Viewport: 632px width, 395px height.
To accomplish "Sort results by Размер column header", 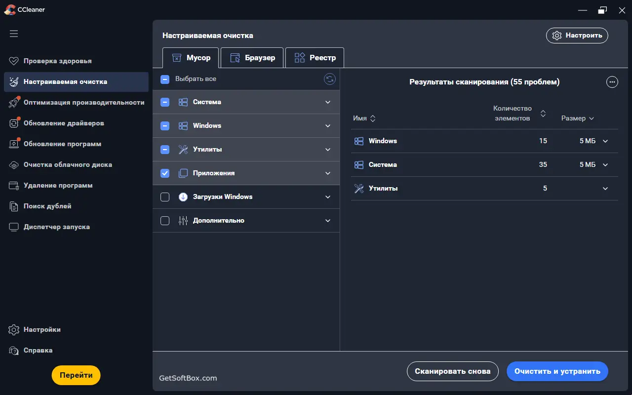I will pyautogui.click(x=577, y=118).
